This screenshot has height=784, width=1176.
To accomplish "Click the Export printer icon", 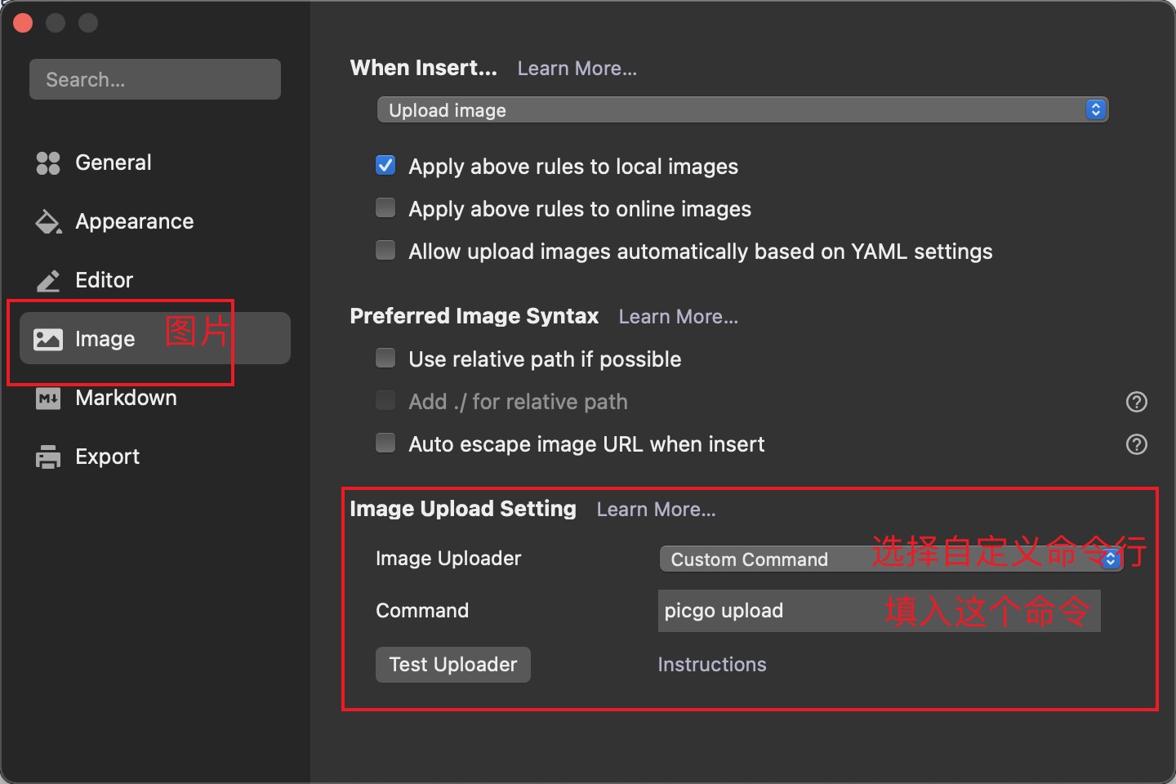I will click(x=48, y=457).
